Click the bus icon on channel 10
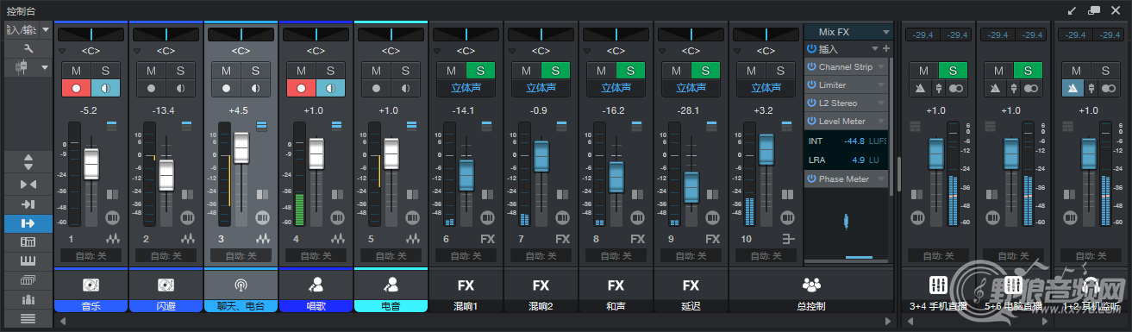Image resolution: width=1132 pixels, height=332 pixels. pyautogui.click(x=788, y=238)
